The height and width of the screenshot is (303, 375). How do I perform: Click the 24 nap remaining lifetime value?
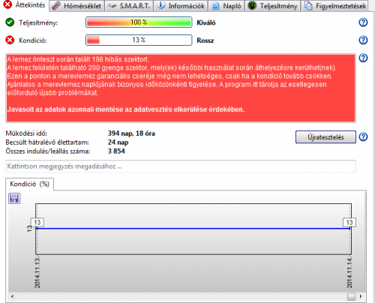118,142
